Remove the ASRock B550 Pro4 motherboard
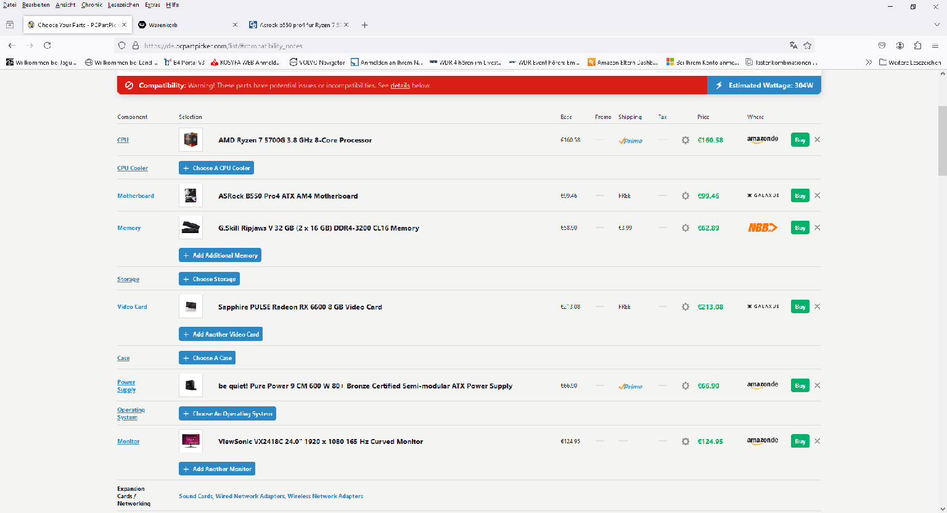 click(x=817, y=195)
